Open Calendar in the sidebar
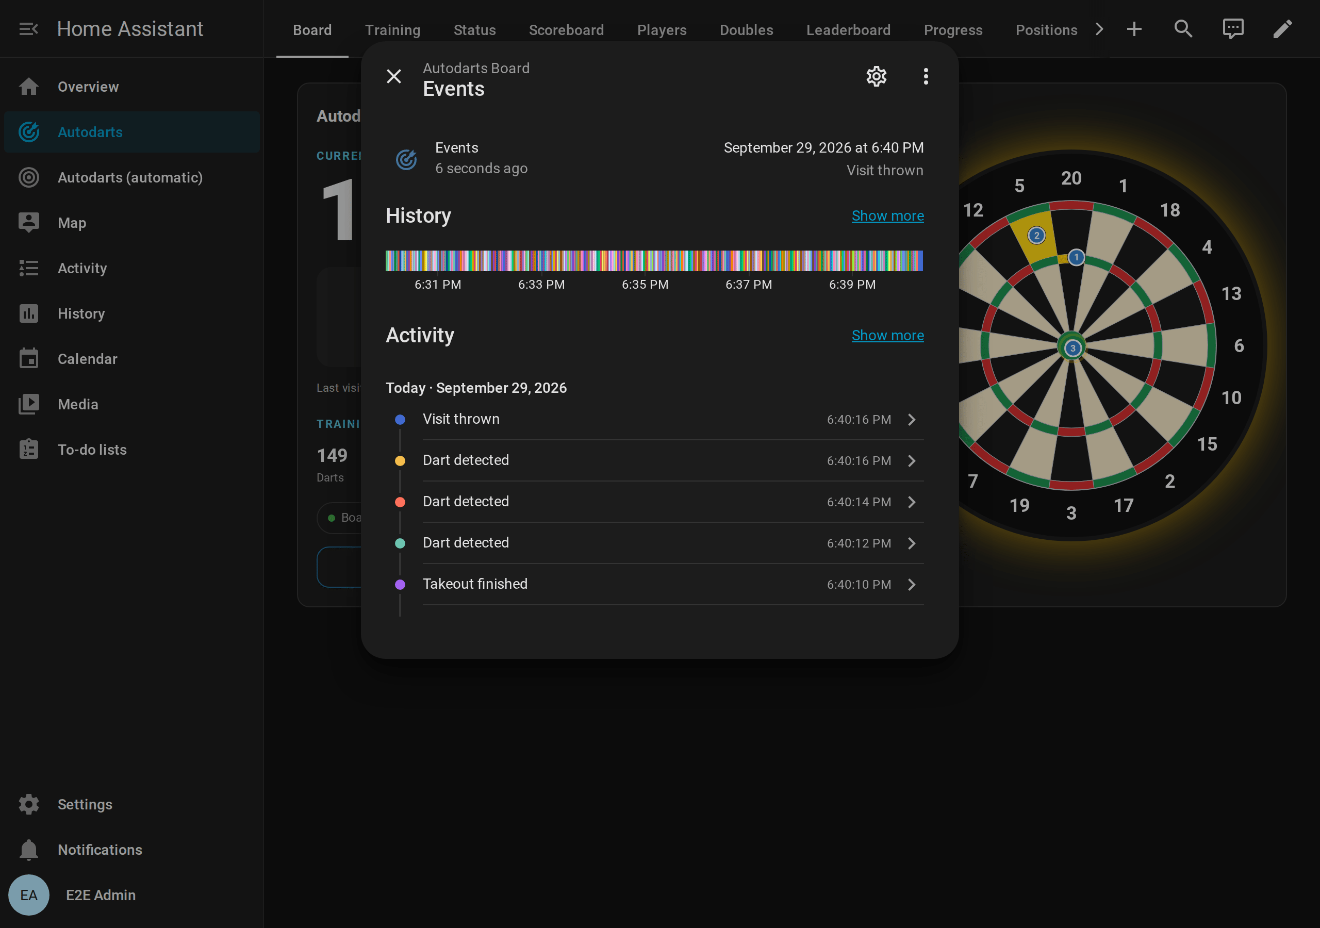This screenshot has height=928, width=1320. 131,359
